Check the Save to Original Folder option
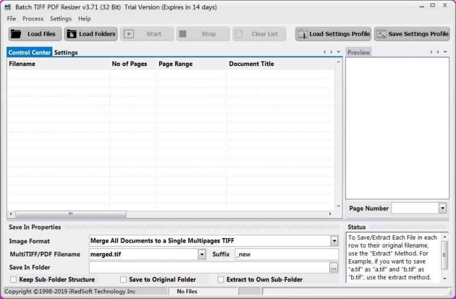The height and width of the screenshot is (299, 456). coord(123,280)
